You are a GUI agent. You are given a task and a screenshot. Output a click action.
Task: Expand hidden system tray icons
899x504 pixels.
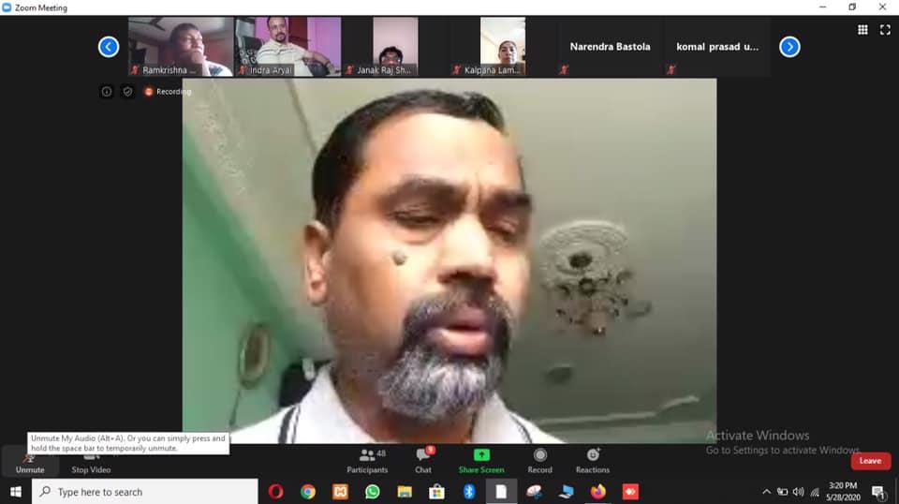[766, 491]
